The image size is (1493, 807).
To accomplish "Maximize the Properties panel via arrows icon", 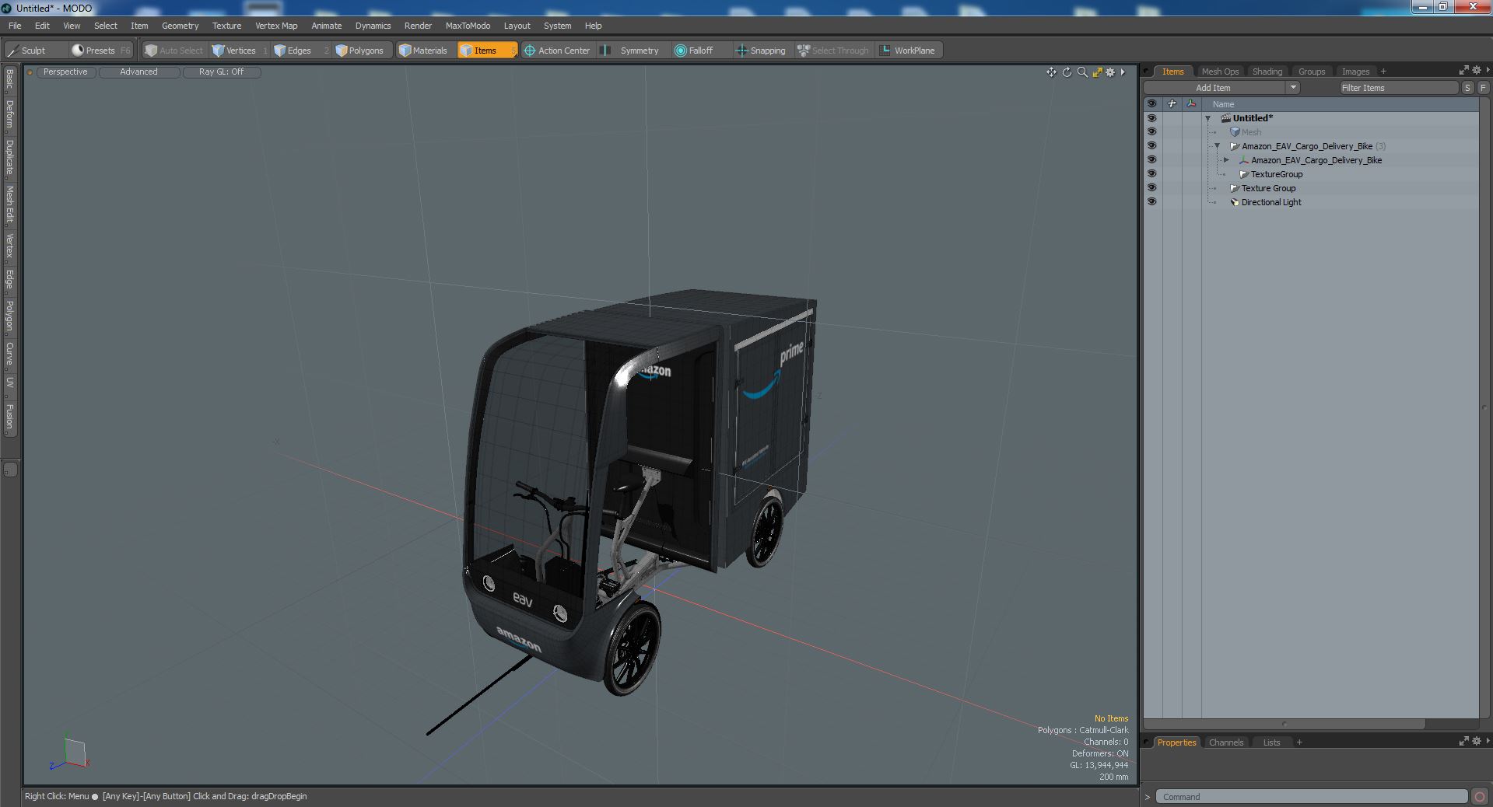I will [1463, 741].
